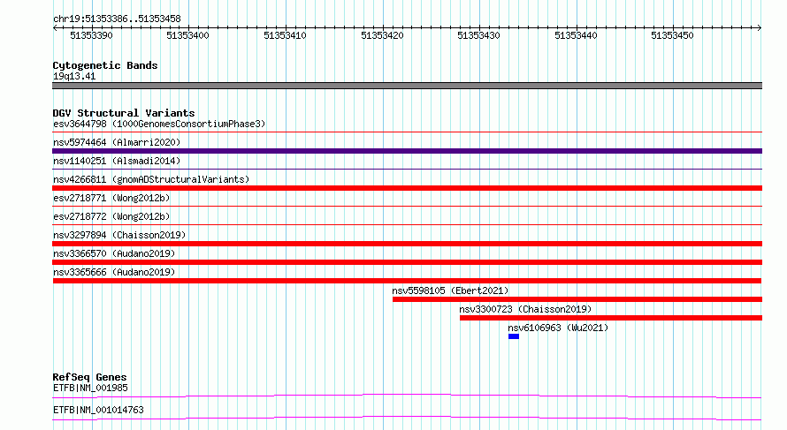787x430 pixels.
Task: Open the ETFB|NM_001014763 gene label
Action: click(x=98, y=410)
